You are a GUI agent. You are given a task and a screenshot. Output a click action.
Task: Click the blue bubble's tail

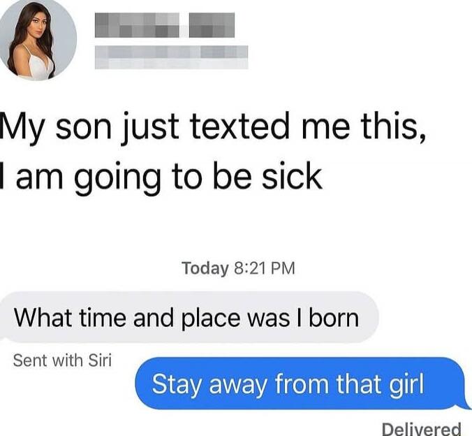pyautogui.click(x=465, y=405)
